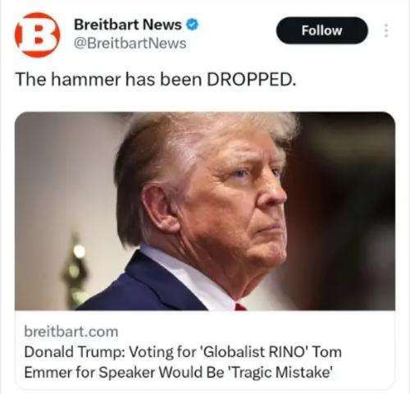Click the red tie in the card image
410x394 pixels.
click(240, 307)
